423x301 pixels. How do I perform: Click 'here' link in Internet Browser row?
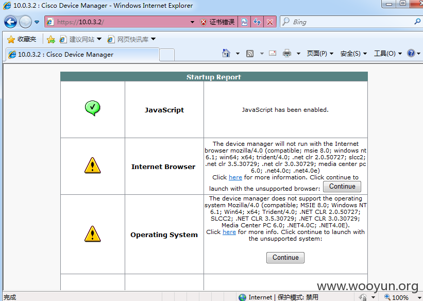235,177
